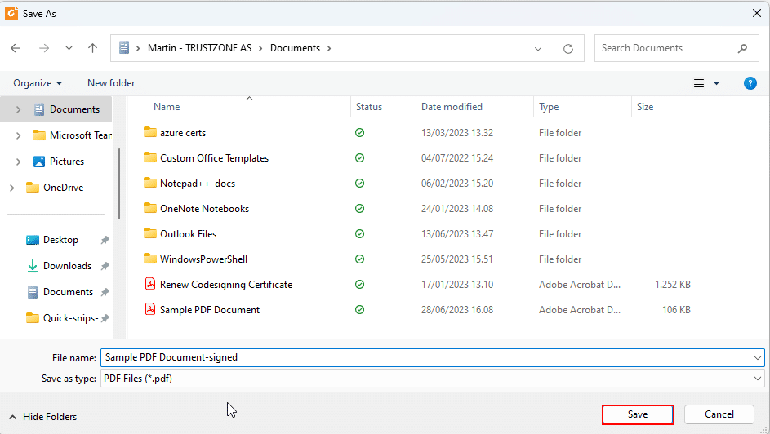Image resolution: width=770 pixels, height=434 pixels.
Task: Go up one folder level
Action: pyautogui.click(x=92, y=48)
